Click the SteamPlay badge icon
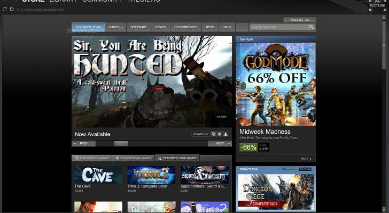Image resolution: width=389 pixels, height=213 pixels. coord(200,134)
